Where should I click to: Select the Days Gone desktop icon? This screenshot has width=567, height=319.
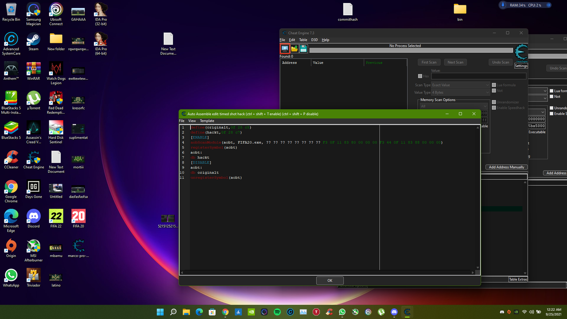pos(34,190)
